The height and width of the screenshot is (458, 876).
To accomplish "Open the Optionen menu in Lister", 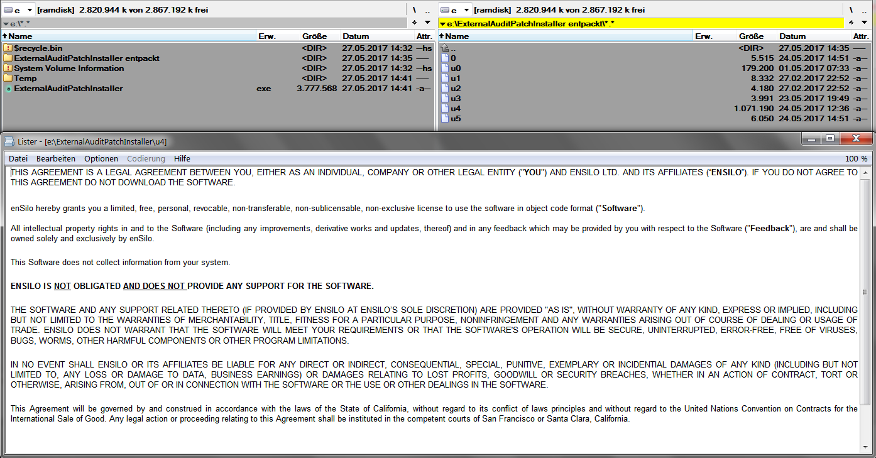I will 101,159.
